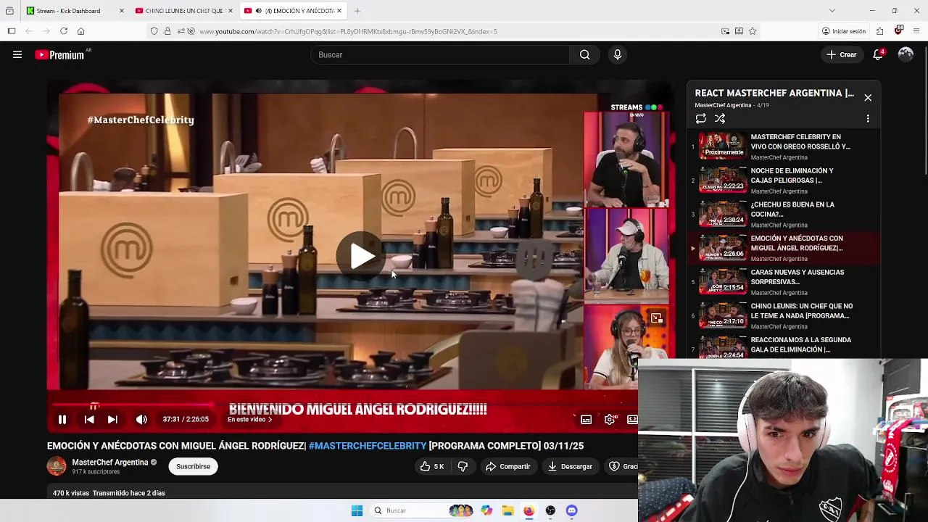The height and width of the screenshot is (522, 928).
Task: Open the tracking protection shield icon
Action: [x=154, y=31]
